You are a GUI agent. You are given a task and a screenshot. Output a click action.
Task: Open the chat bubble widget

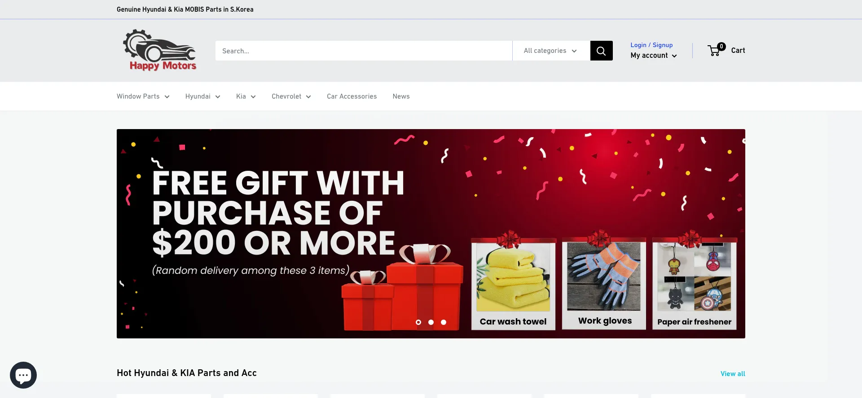[23, 375]
